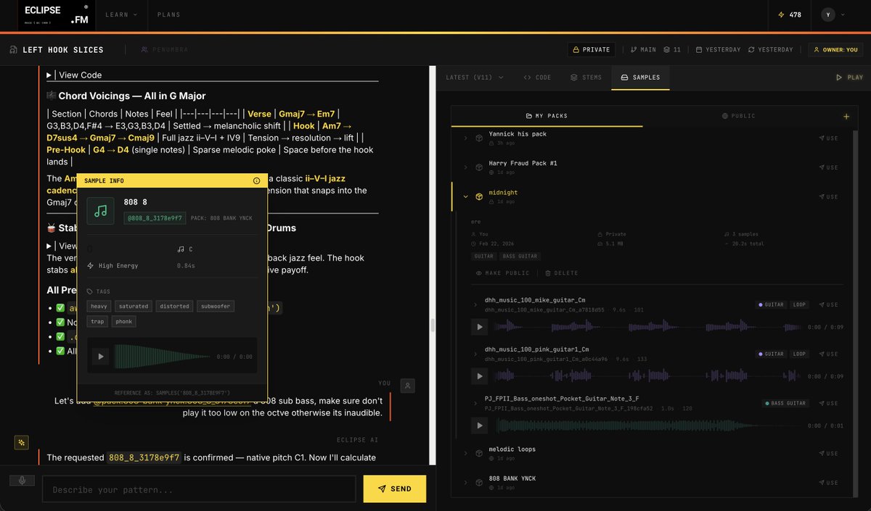
Task: Click the info icon in Sample Info popup
Action: point(256,180)
